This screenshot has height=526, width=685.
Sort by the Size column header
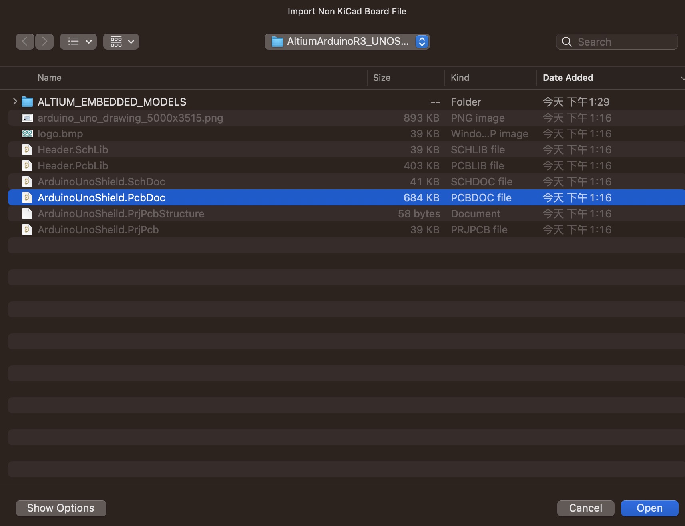382,78
